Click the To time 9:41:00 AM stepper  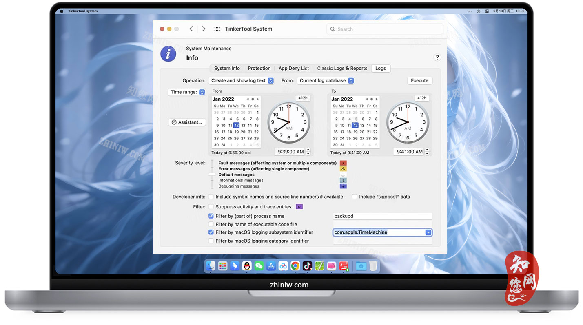(x=427, y=152)
